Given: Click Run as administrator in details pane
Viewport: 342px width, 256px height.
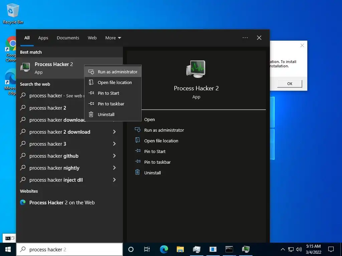Looking at the screenshot, I should 164,130.
